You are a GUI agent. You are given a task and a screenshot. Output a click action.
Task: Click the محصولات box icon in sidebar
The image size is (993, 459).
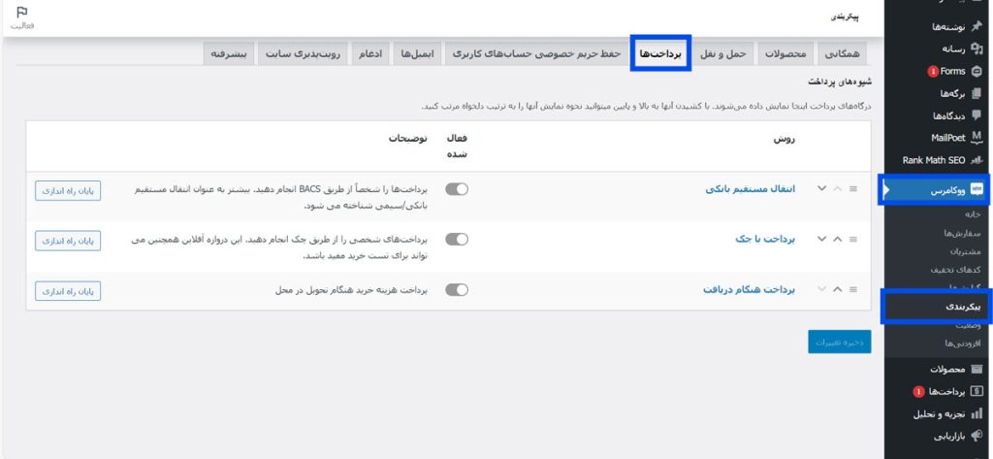coord(976,369)
